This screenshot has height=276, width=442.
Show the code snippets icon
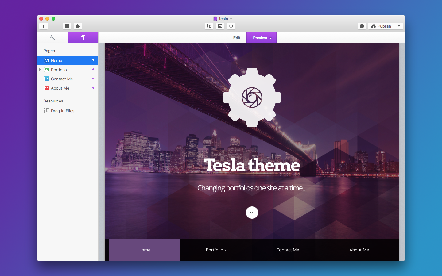coord(231,26)
